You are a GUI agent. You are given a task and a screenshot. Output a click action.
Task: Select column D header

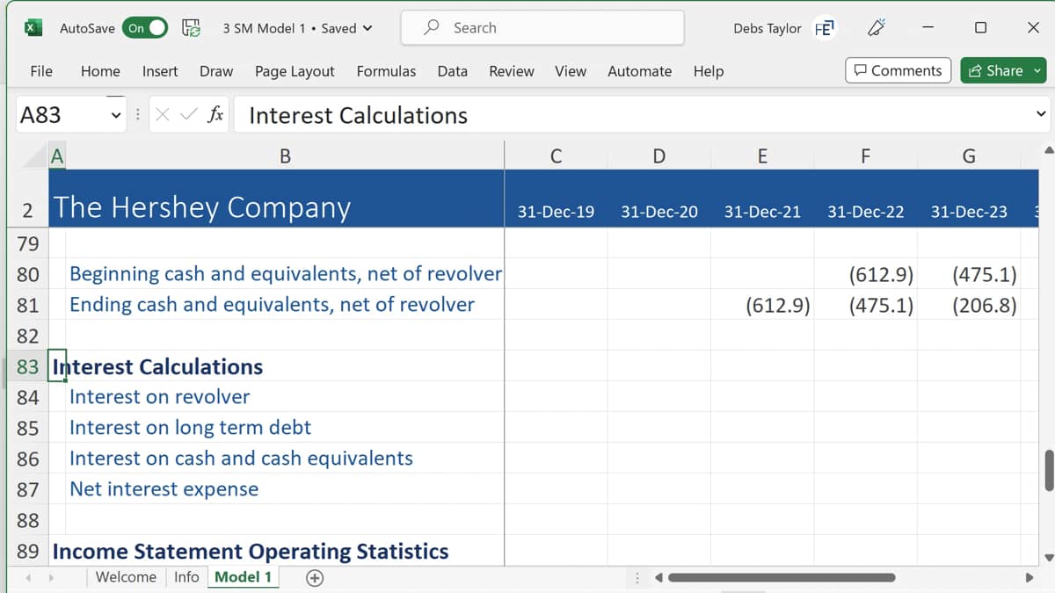[x=659, y=156]
